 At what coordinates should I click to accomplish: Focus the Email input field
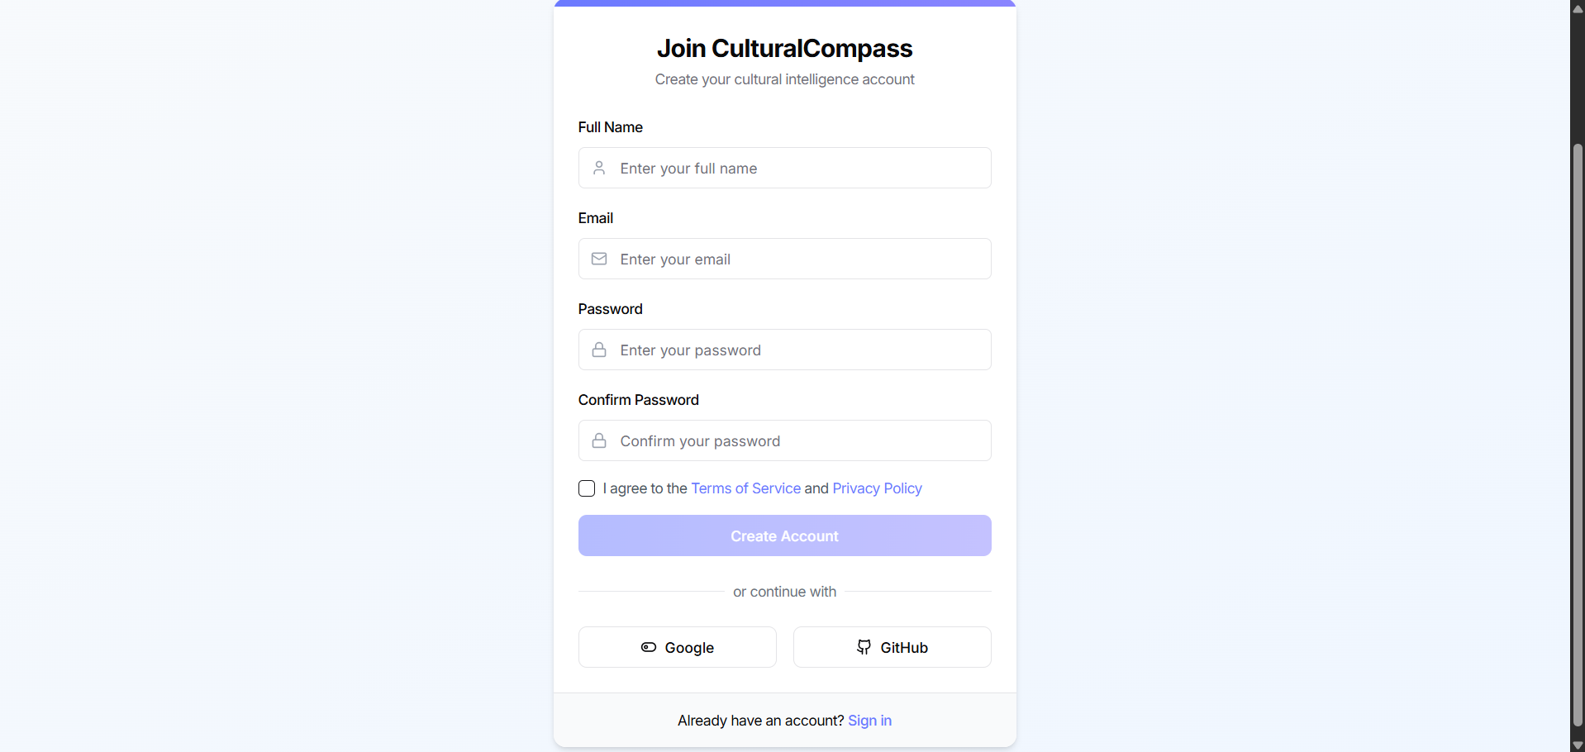click(793, 259)
